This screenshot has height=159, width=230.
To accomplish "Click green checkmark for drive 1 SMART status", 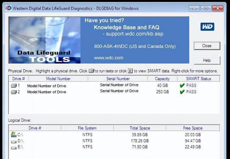I will click(182, 86).
